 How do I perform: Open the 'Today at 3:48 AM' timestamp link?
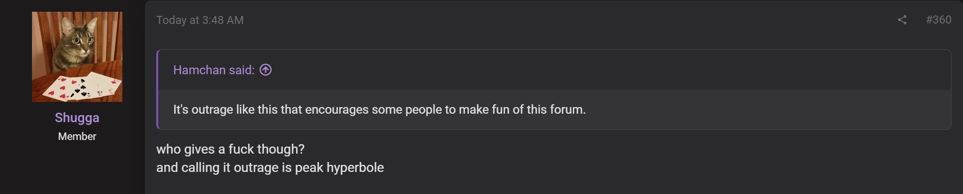200,20
